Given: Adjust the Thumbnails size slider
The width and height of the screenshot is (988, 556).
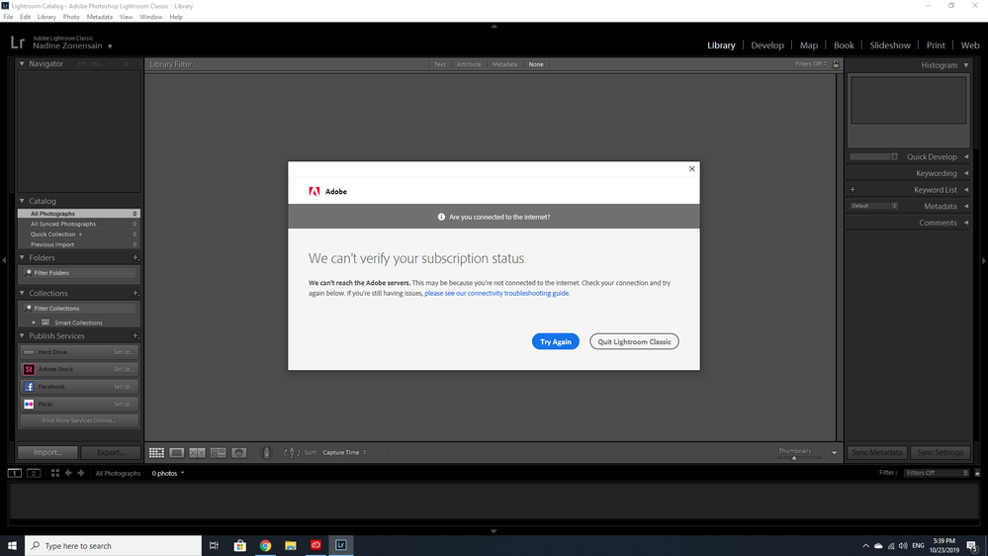Looking at the screenshot, I should pos(794,458).
